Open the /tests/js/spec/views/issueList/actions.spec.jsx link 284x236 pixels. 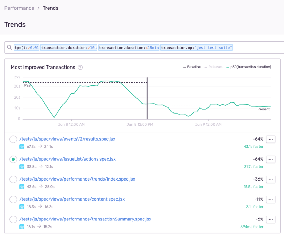[68, 159]
